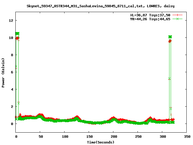Click the y-axis tick label 10
Image resolution: width=193 pixels, height=145 pixels.
pyautogui.click(x=11, y=38)
